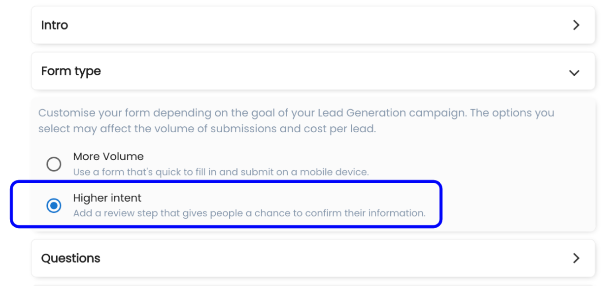
Task: Choose the More Volume option label
Action: click(108, 157)
